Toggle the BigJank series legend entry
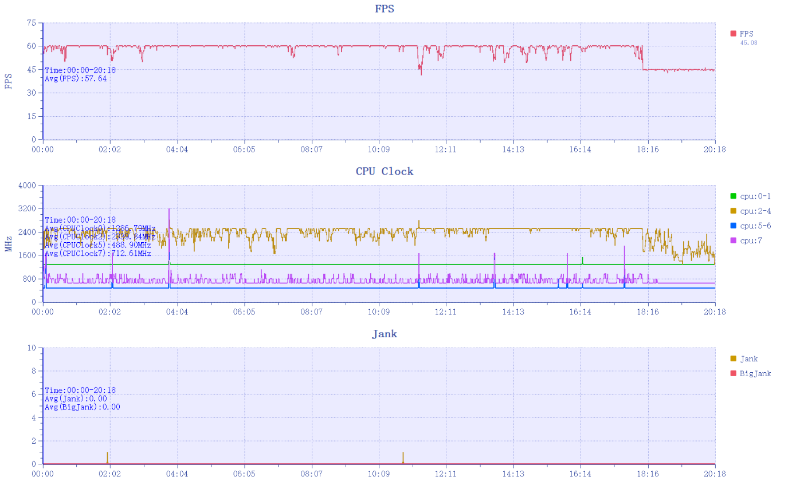792x485 pixels. (x=734, y=373)
